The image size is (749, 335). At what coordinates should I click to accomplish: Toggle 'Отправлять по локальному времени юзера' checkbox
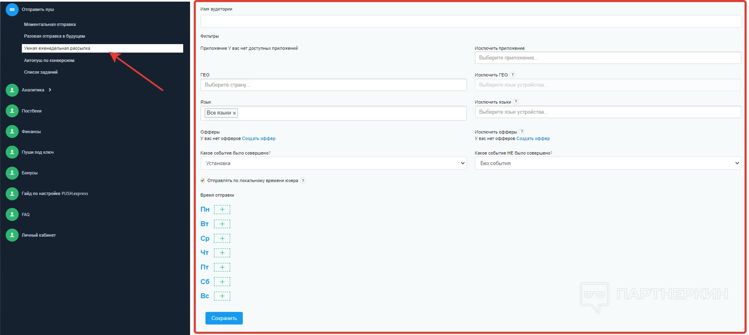coord(203,180)
